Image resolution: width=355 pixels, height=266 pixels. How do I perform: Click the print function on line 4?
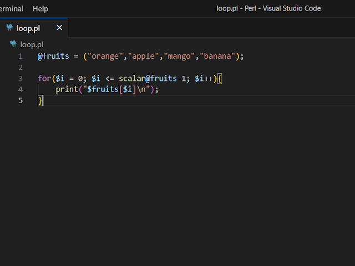click(67, 89)
